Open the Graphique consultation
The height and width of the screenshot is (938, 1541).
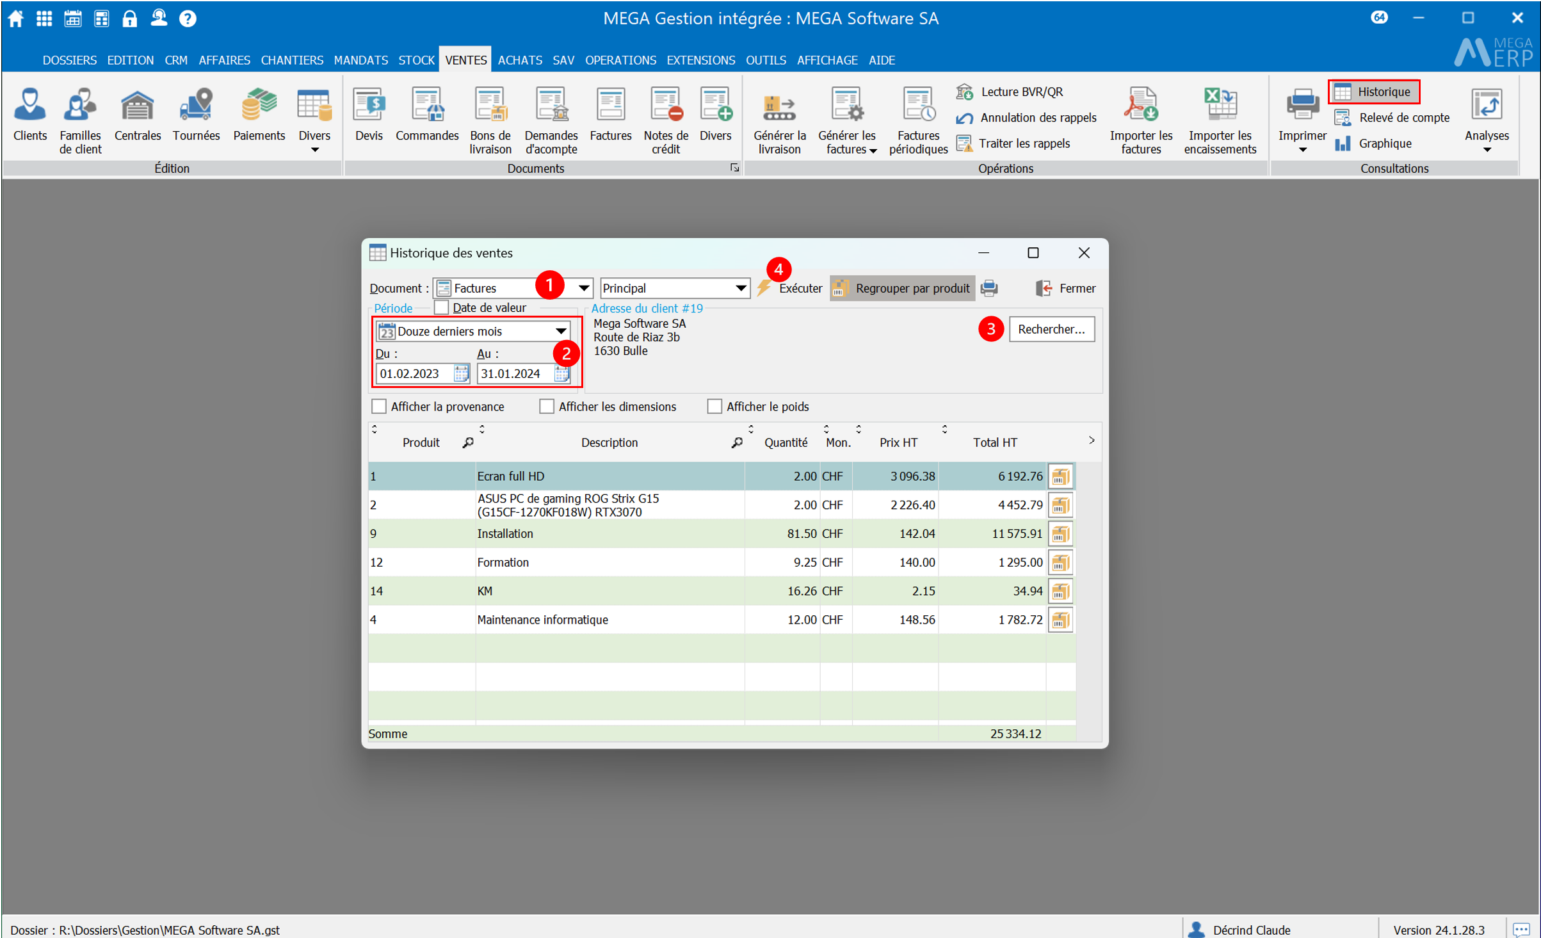pos(1373,143)
